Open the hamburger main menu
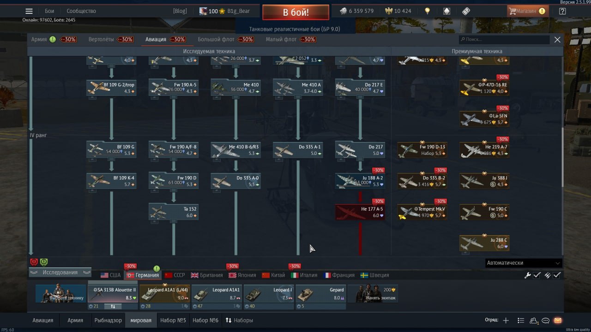591x332 pixels. 29,11
